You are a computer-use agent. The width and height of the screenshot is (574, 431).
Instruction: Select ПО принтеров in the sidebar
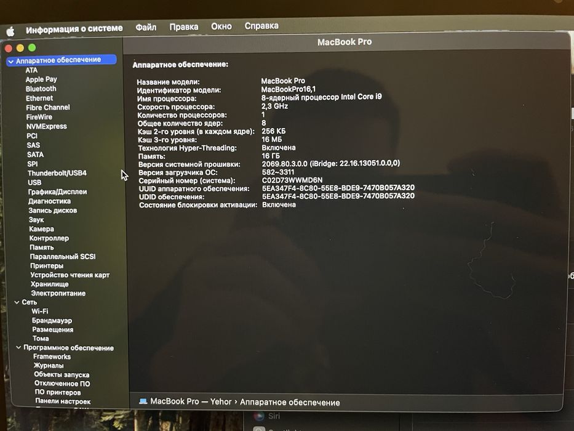[x=57, y=392]
